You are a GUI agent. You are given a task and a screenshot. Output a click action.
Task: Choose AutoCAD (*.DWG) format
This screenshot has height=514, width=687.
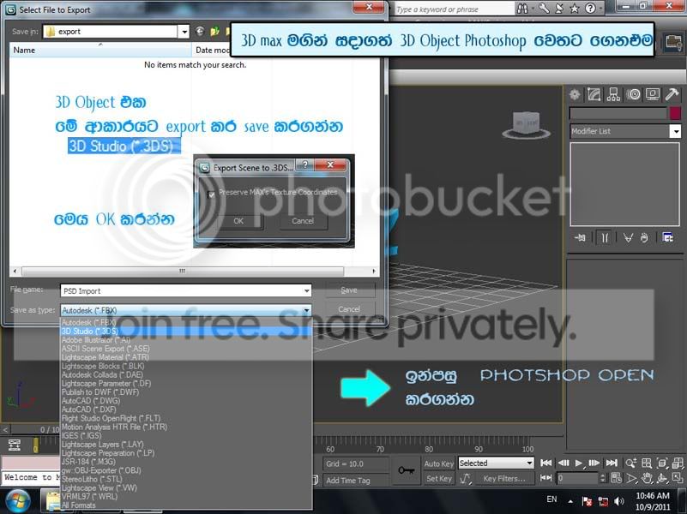click(186, 401)
